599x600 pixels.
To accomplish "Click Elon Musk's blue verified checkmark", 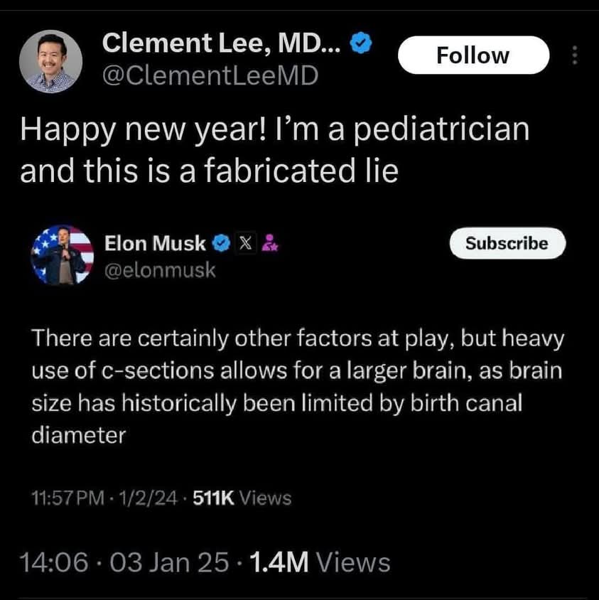I will [x=221, y=244].
